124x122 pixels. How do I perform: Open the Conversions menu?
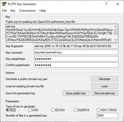27,11
